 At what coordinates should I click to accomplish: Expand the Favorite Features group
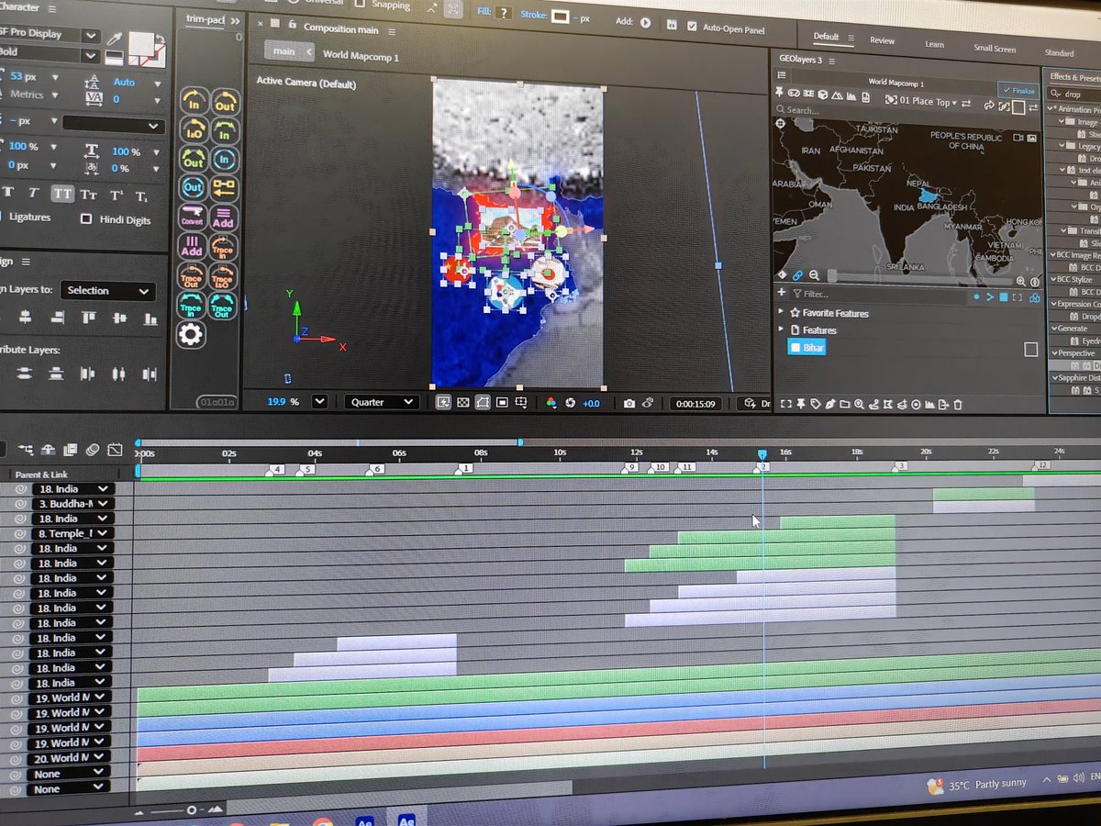(x=781, y=313)
